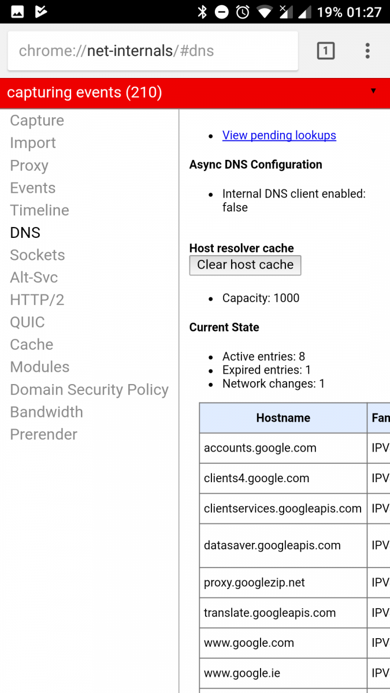Select the clients4.google.com hostname cell
The height and width of the screenshot is (693, 390).
pos(283,478)
